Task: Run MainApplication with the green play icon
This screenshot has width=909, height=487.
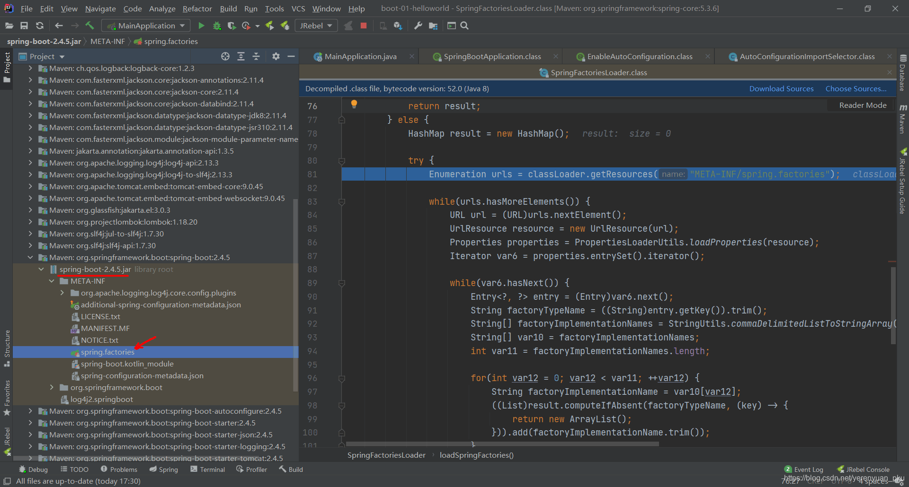Action: pyautogui.click(x=201, y=26)
